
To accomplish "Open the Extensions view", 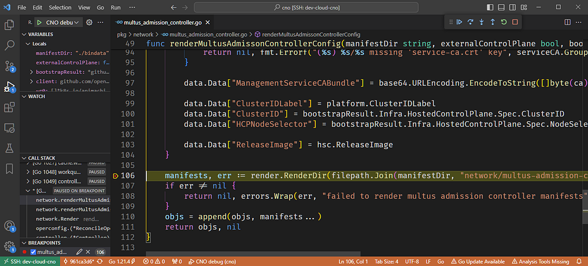I will [x=10, y=107].
